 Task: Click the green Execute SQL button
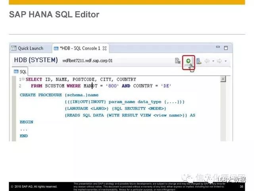[188, 61]
